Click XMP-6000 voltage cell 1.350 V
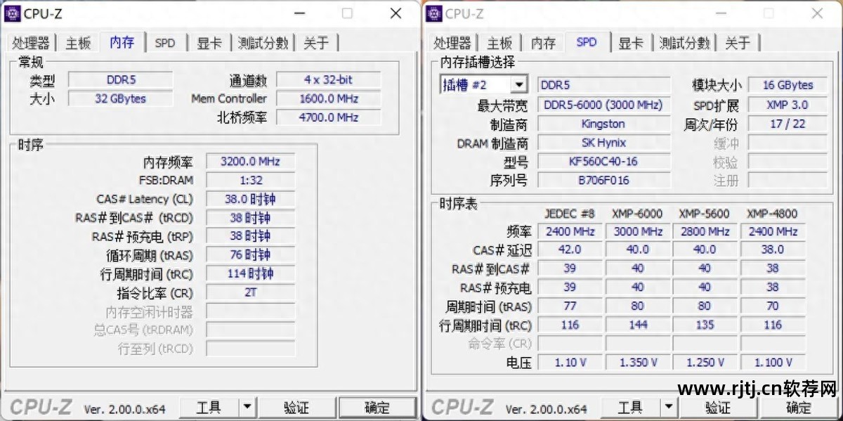Screen dimensions: 843x421 click(x=637, y=363)
